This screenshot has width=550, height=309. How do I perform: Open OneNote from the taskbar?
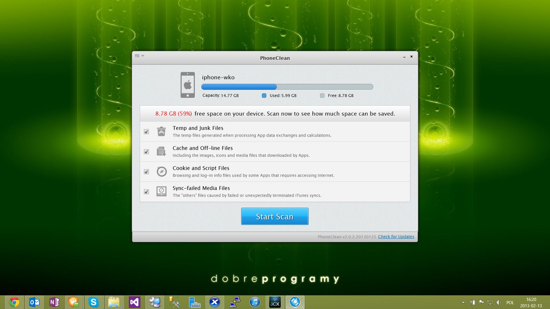tap(54, 302)
